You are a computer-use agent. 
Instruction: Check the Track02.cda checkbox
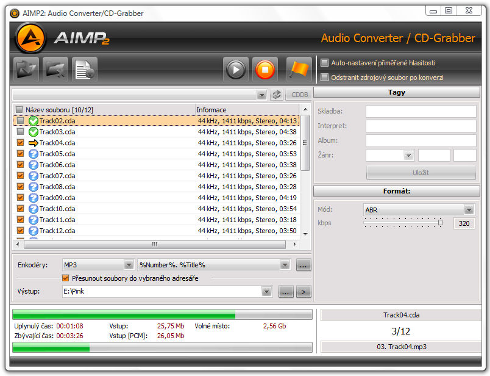point(21,120)
